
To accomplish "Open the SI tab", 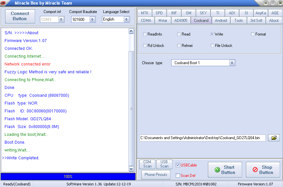I will [x=246, y=13].
